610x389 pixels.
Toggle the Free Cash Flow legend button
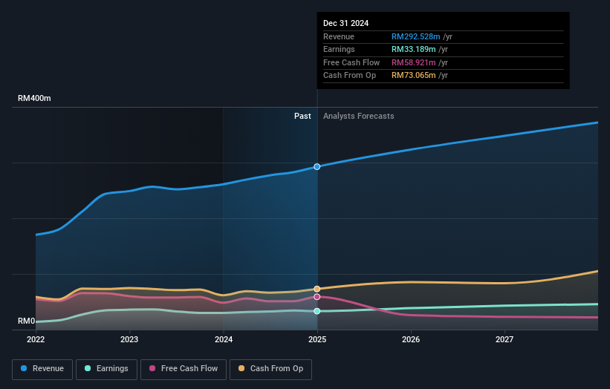(x=184, y=369)
